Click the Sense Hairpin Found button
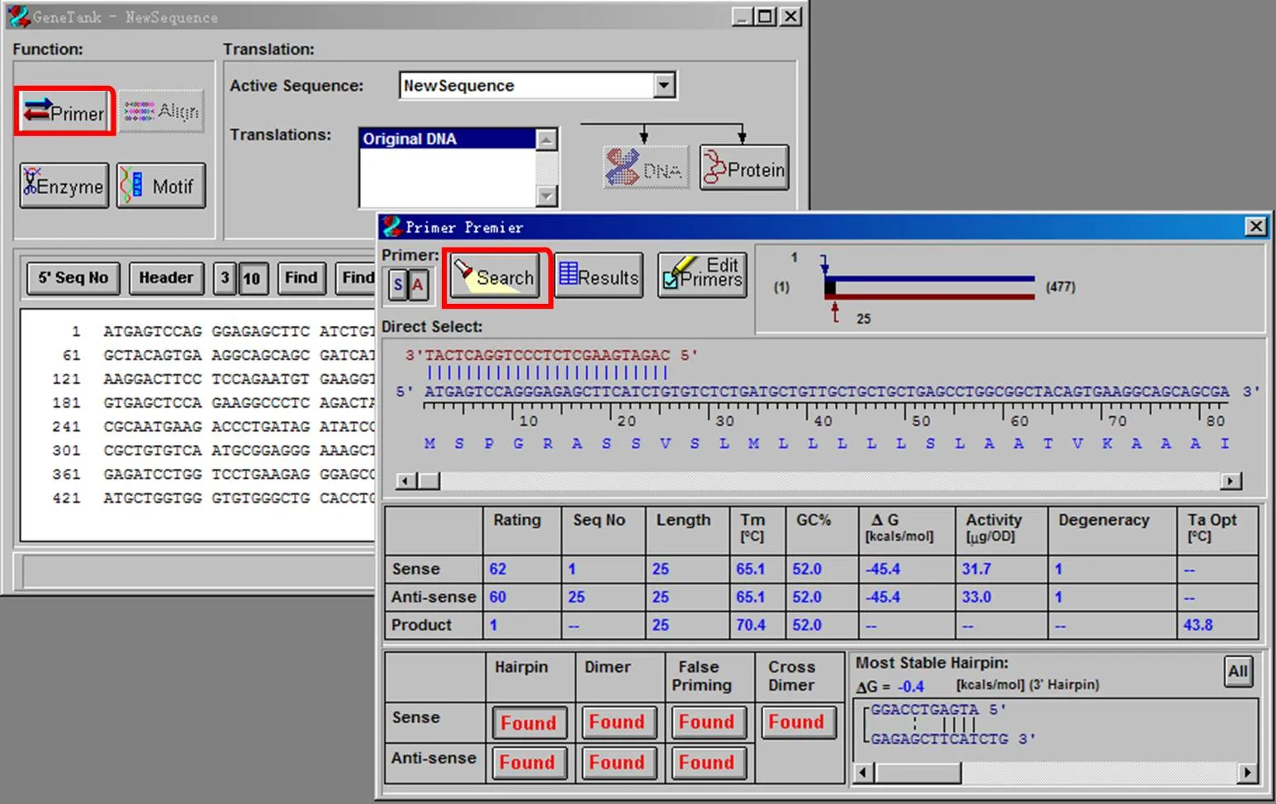This screenshot has width=1276, height=804. point(529,722)
